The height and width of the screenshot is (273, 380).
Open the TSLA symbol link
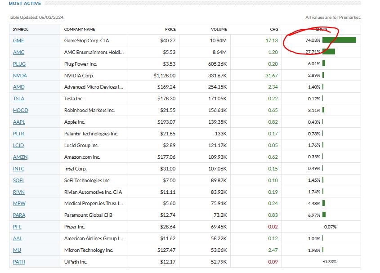tap(19, 98)
